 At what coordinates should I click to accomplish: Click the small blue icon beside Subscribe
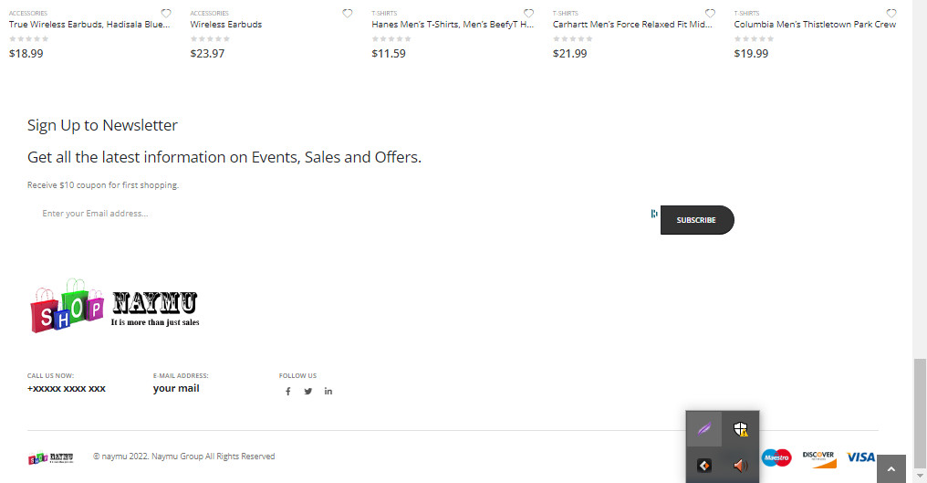[654, 214]
